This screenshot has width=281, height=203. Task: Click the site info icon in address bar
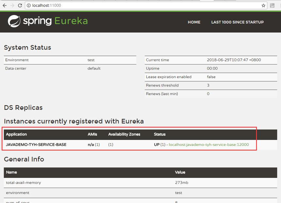point(29,6)
